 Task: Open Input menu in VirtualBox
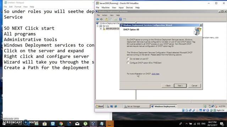pyautogui.click(x=121, y=8)
